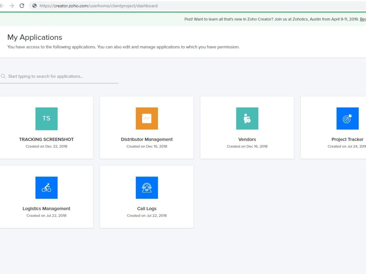366x274 pixels.
Task: Refresh the page with the reload icon
Action: click(21, 5)
